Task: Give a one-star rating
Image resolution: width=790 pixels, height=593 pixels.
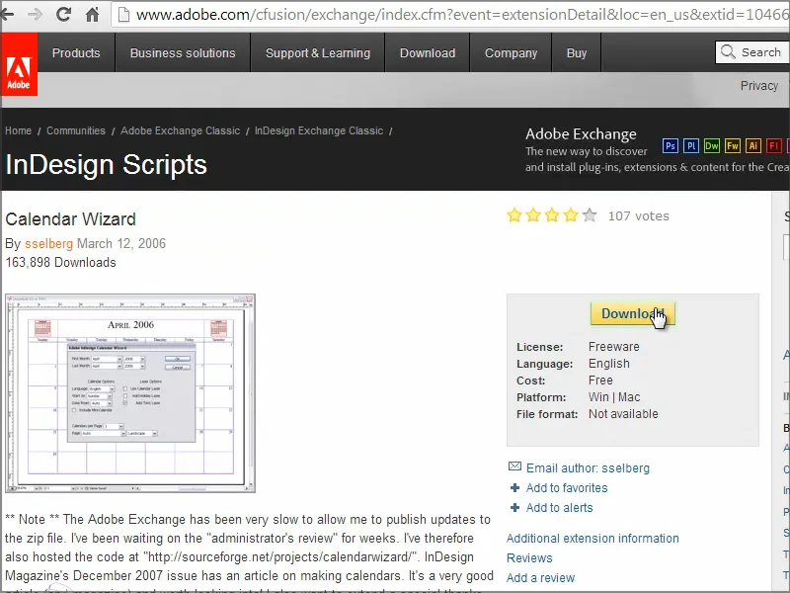Action: tap(514, 214)
